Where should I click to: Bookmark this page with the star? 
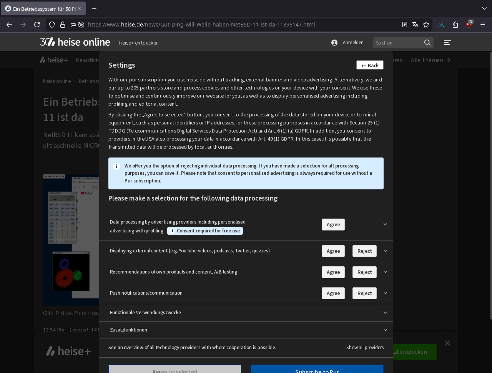tap(426, 25)
